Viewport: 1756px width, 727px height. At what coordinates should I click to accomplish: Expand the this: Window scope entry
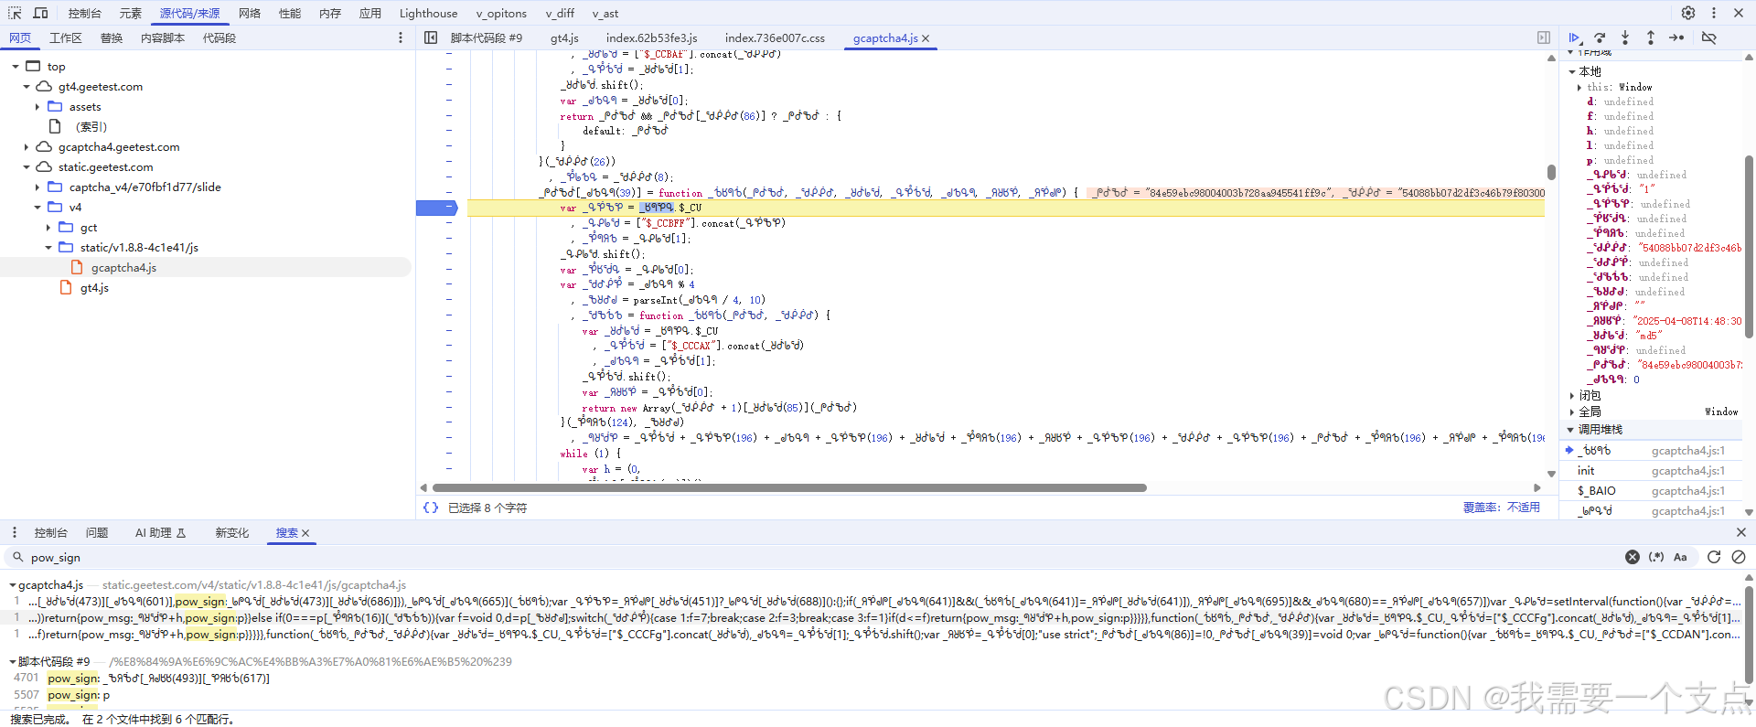[1579, 88]
